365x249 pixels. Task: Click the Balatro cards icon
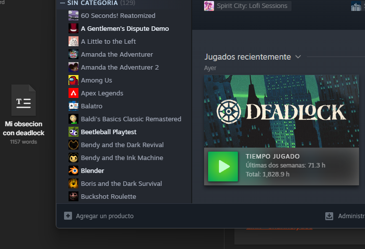pos(73,106)
